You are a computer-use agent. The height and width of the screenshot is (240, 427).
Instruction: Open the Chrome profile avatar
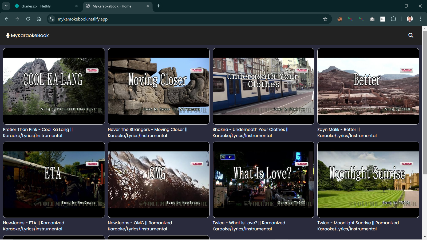point(410,19)
